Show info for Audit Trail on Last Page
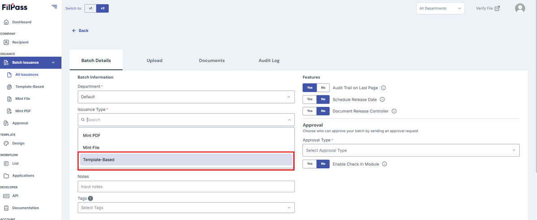Viewport: 537px width, 220px height. [x=383, y=88]
